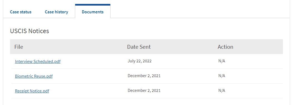The width and height of the screenshot is (296, 105).
Task: Click the gray table header bar
Action: (146, 47)
